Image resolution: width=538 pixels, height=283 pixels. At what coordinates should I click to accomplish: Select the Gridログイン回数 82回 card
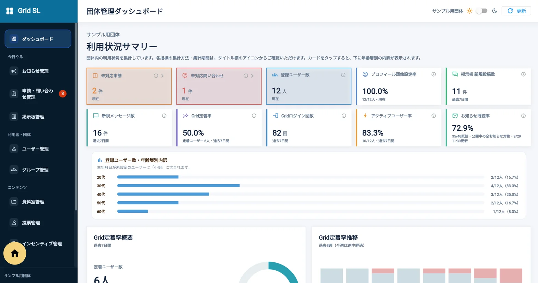click(x=309, y=128)
